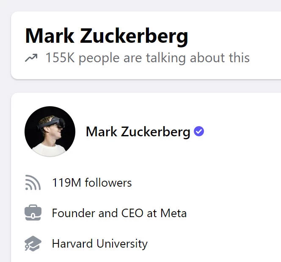Open the Harvard University link
Screen dimensions: 281x262
(99, 244)
